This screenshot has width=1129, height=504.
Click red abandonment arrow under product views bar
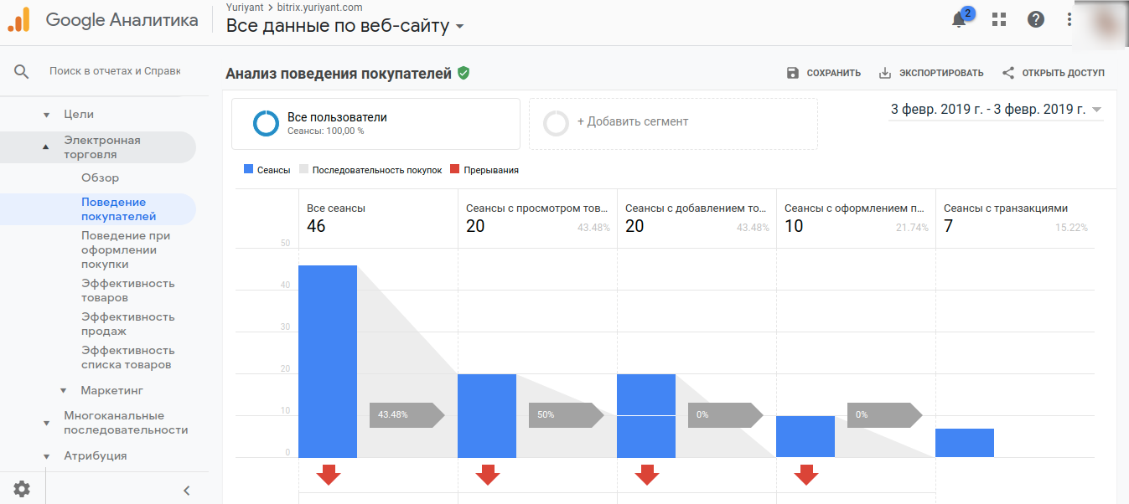[x=488, y=475]
